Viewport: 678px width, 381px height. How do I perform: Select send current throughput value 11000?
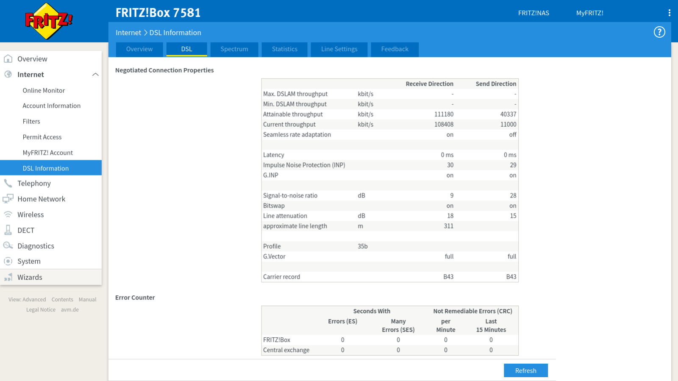tap(508, 125)
